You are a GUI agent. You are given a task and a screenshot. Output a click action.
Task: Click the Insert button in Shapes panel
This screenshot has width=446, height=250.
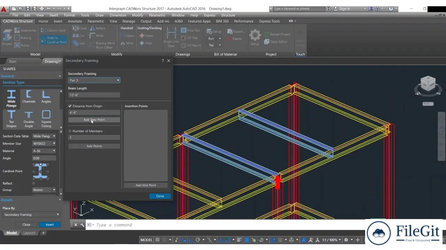point(50,225)
